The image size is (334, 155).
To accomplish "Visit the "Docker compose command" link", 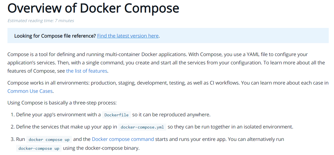I will [123, 139].
